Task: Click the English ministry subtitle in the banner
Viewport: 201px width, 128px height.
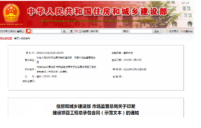Action: pos(98,21)
